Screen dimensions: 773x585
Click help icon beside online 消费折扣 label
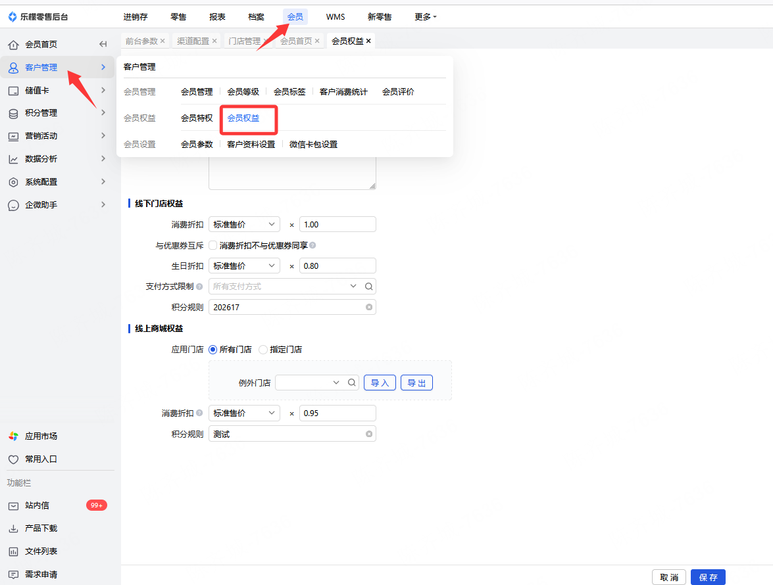(x=199, y=413)
